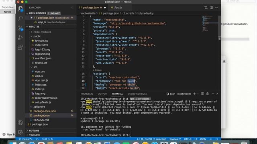Kill the terminal with trash icon
257x144 pixels.
(208, 94)
